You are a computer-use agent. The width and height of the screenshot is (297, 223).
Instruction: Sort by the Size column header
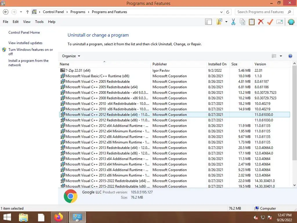pyautogui.click(x=241, y=64)
